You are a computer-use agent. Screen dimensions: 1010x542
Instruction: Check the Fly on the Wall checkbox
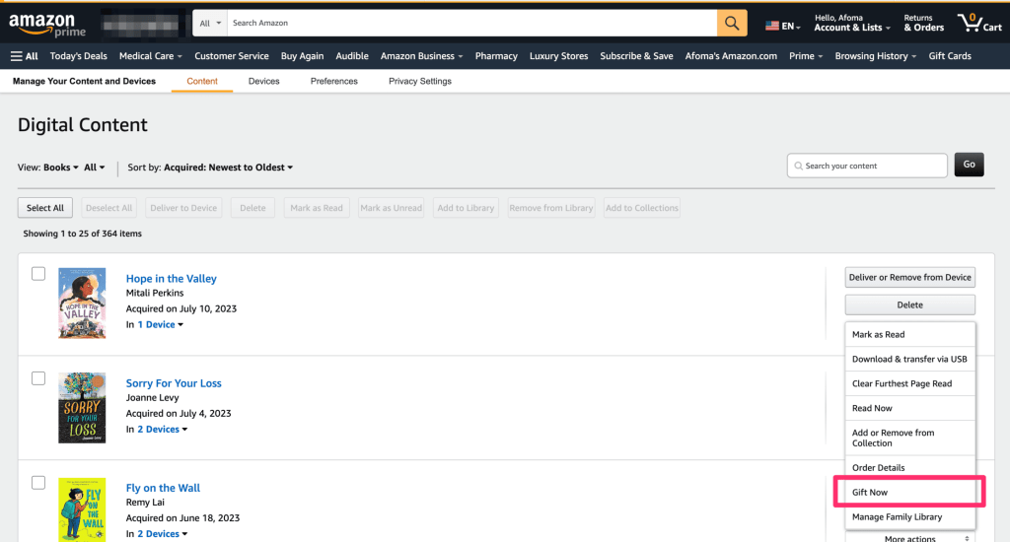pyautogui.click(x=38, y=482)
